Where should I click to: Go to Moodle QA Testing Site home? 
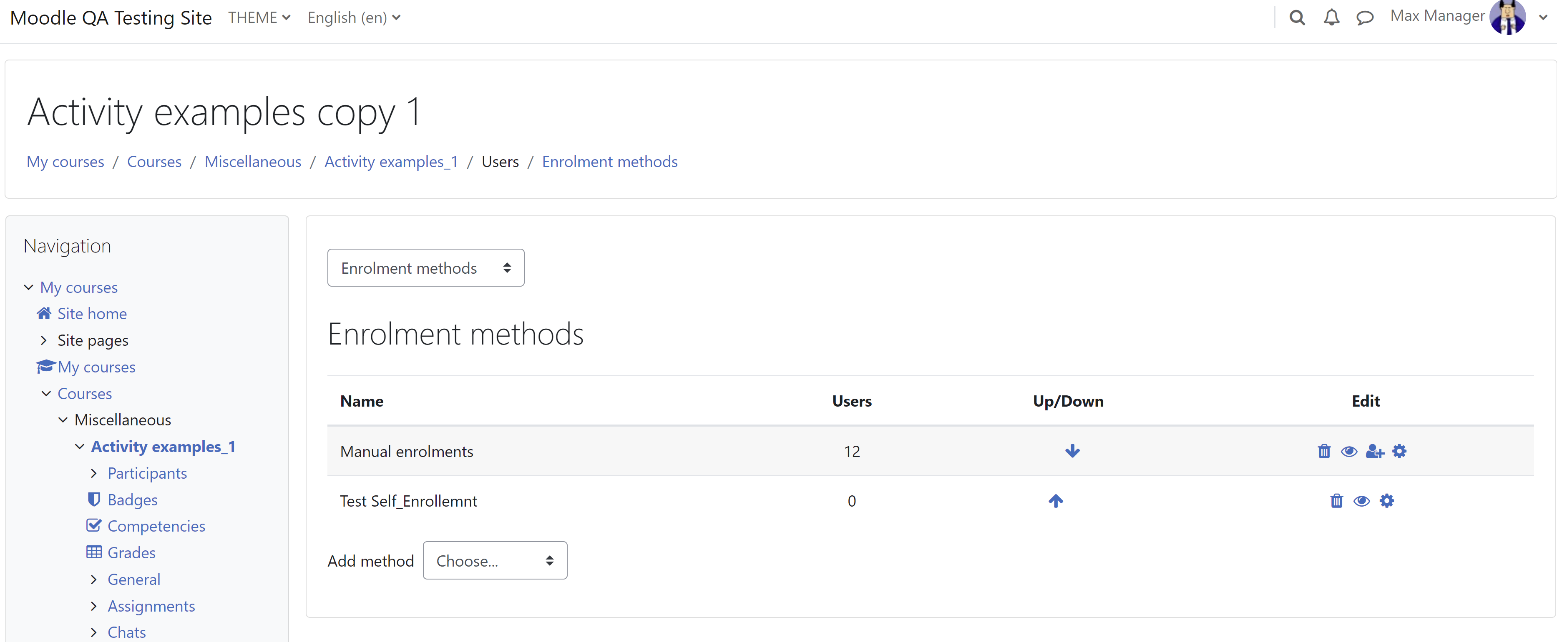[x=111, y=17]
